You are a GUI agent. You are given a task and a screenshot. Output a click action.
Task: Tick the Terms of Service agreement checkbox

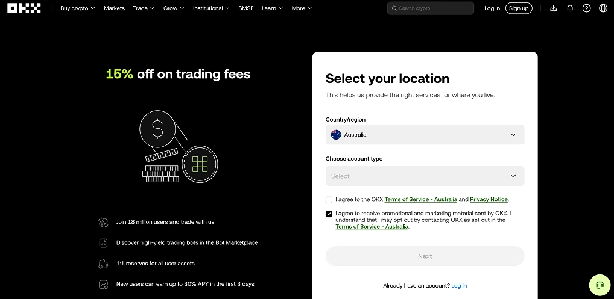coord(329,200)
